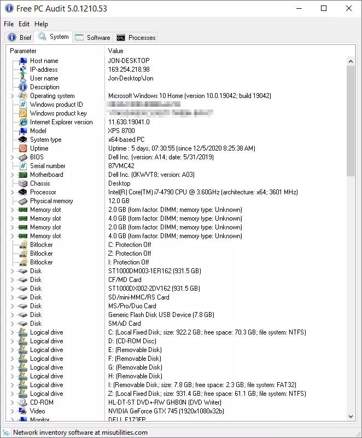Expand the Motherboard details
Viewport: 362px width, 438px height.
(x=13, y=175)
